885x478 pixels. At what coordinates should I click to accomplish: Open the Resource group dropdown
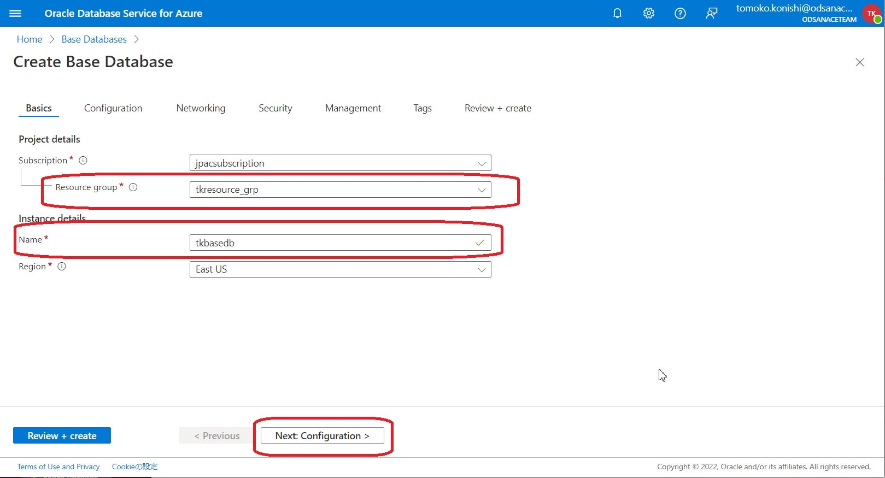(340, 190)
